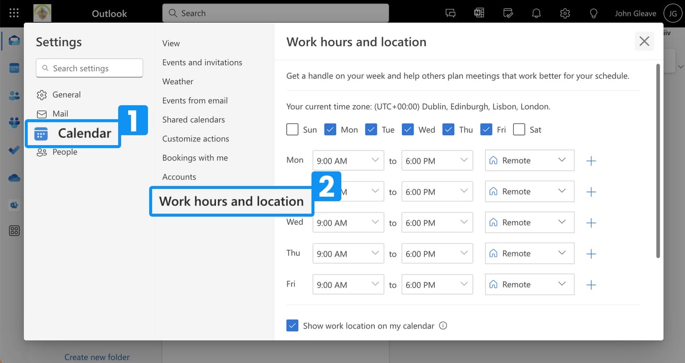
Task: Open the JG account avatar
Action: (x=673, y=13)
